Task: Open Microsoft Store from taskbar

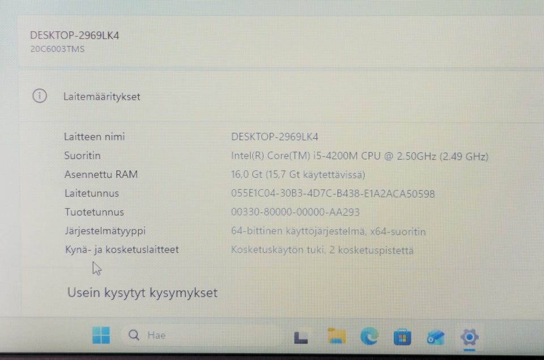Action: pos(402,337)
